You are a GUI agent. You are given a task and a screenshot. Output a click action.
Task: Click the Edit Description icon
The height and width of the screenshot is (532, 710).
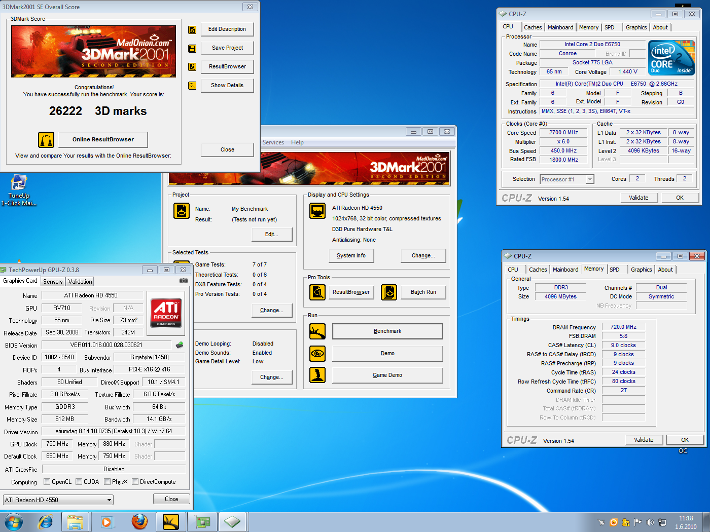[192, 29]
